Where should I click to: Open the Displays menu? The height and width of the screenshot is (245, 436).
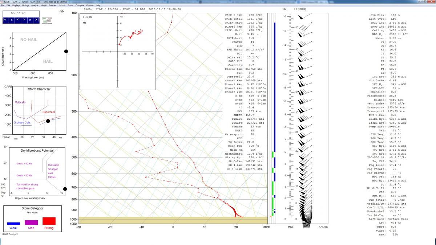16,5
